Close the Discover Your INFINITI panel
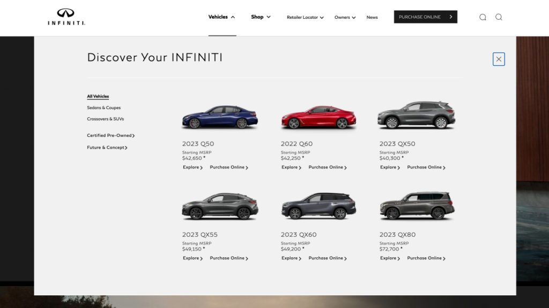 [499, 59]
